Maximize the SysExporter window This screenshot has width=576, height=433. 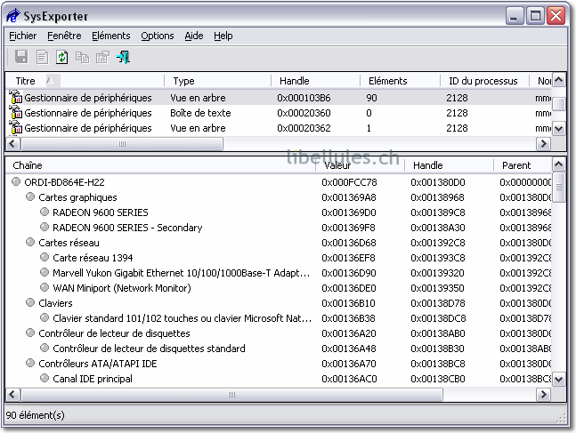pos(535,16)
